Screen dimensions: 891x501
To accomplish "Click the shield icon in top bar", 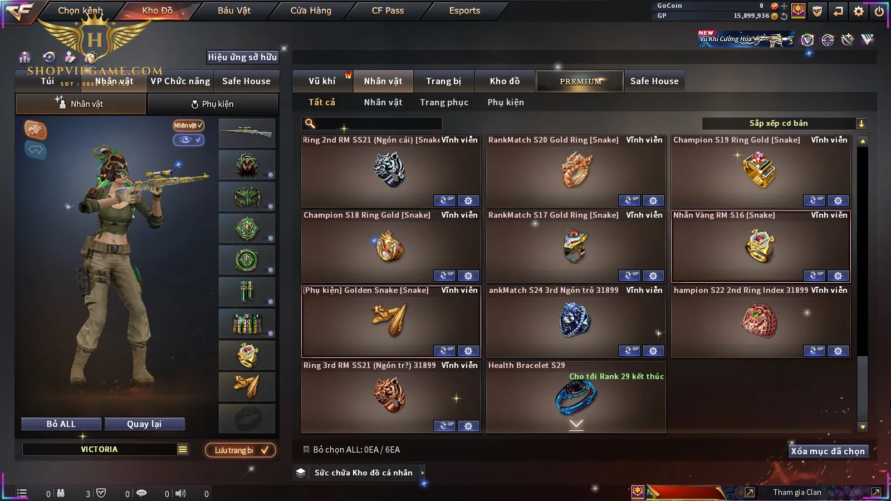I will tap(817, 11).
